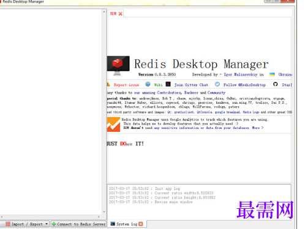The image size is (305, 229).
Task: Click the green plus connect icon
Action: [54, 224]
